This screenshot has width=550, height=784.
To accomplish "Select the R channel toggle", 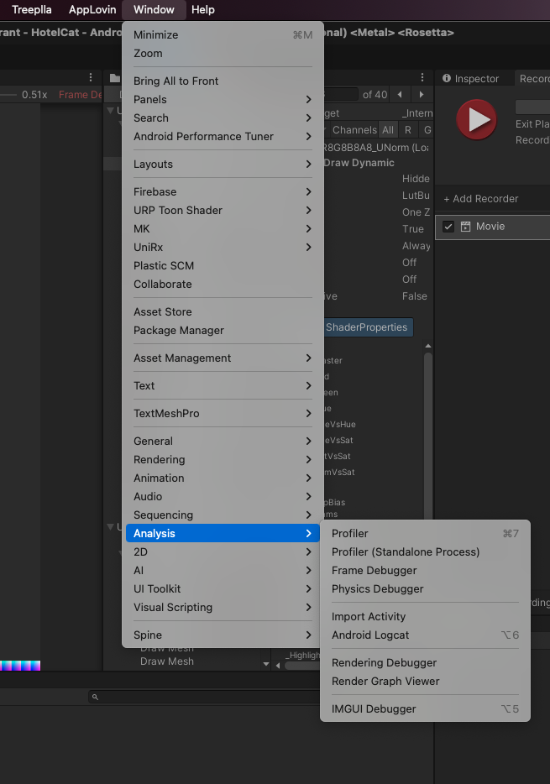I will pos(408,130).
